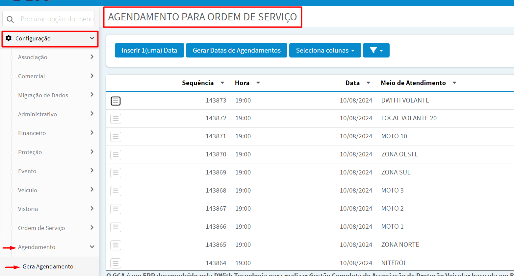The width and height of the screenshot is (514, 276).
Task: Open the Seleciona colunas dropdown
Action: coord(325,50)
